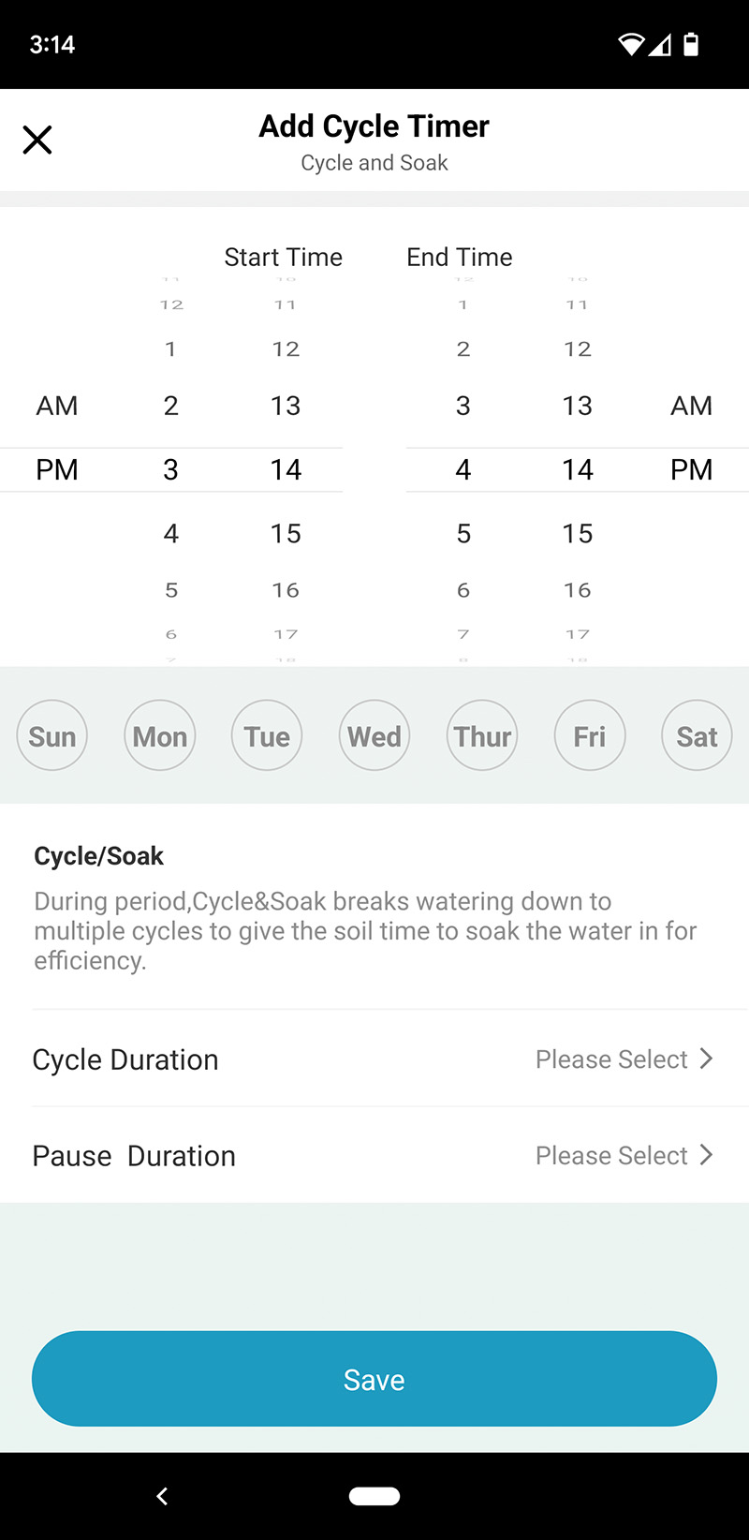Select Friday day circle
Screen dimensions: 749x1540
[590, 736]
